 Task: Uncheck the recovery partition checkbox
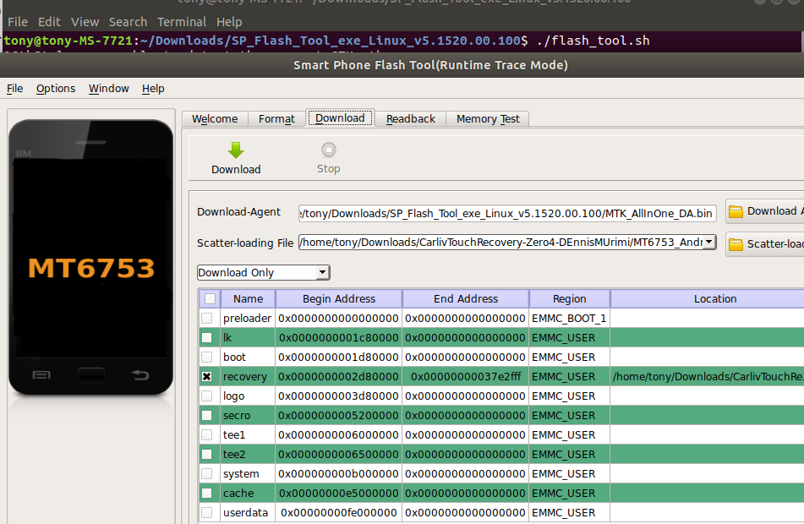[207, 376]
